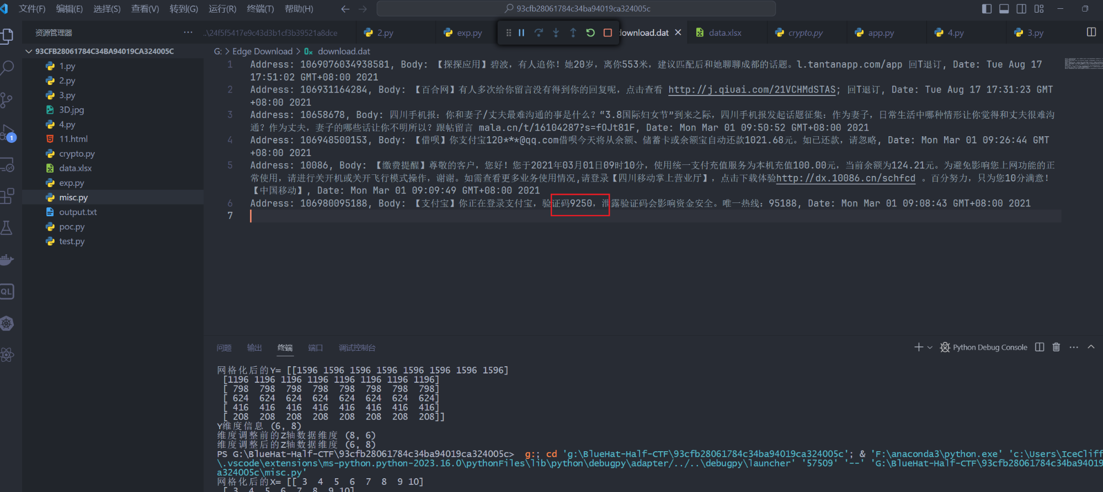Open 1.py in the explorer
Screen dimensions: 1103x492
113,66
